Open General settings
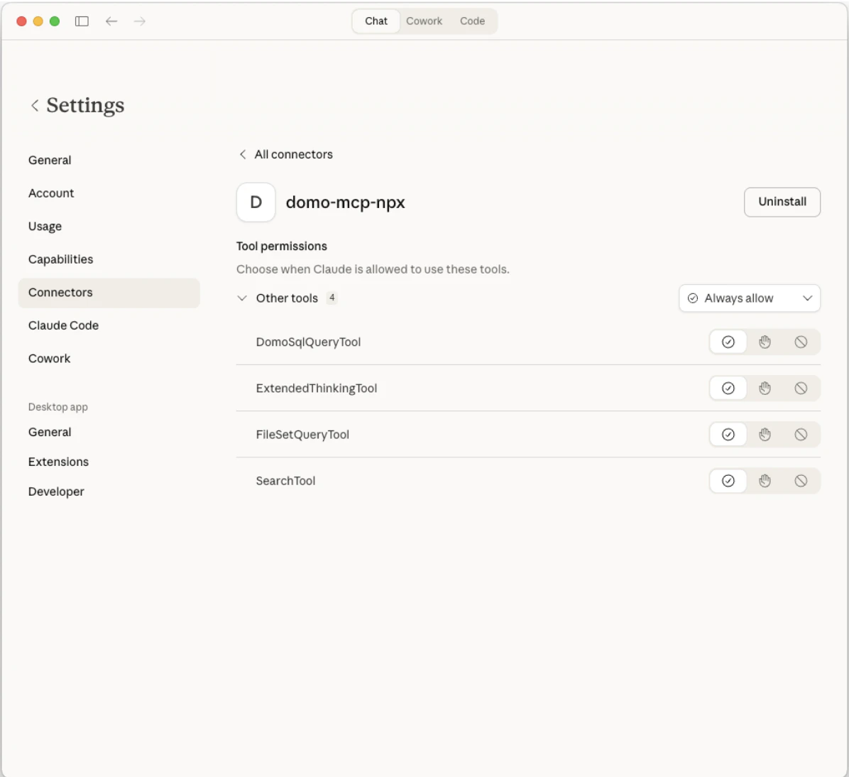The image size is (849, 777). point(109,161)
